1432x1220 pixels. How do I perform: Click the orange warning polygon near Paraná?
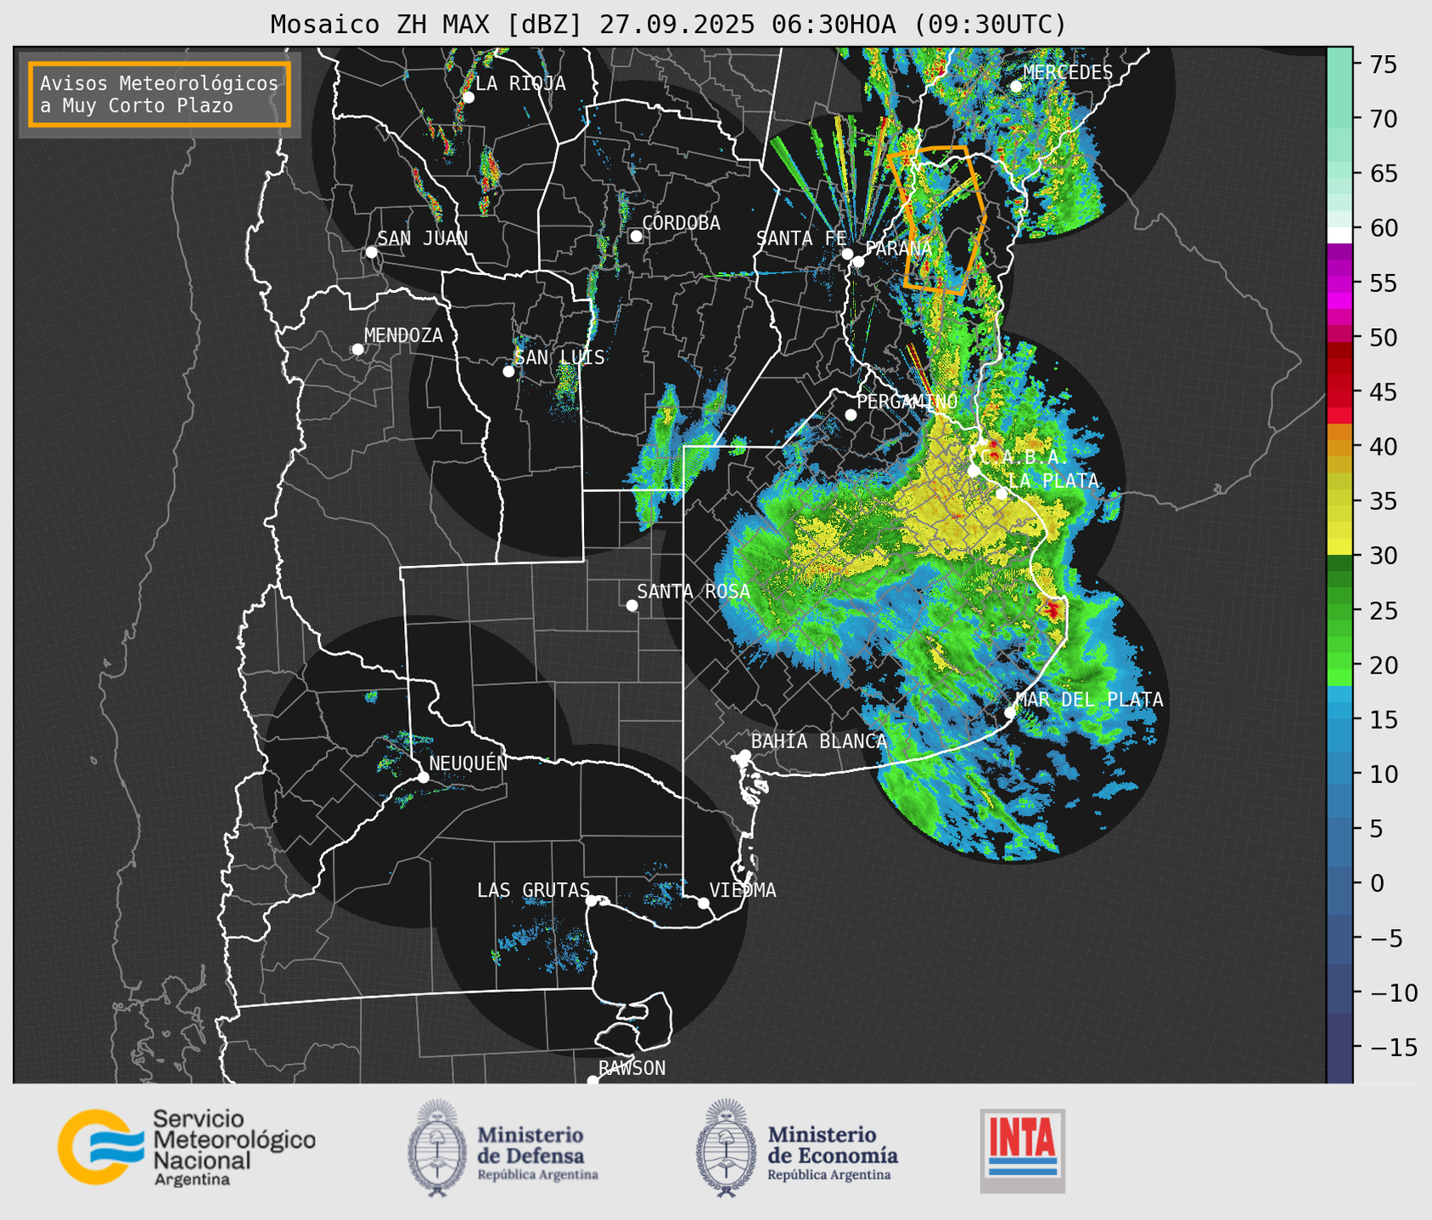tap(938, 221)
